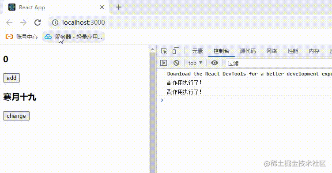
Task: Toggle the device toolbar icon
Action: click(176, 51)
